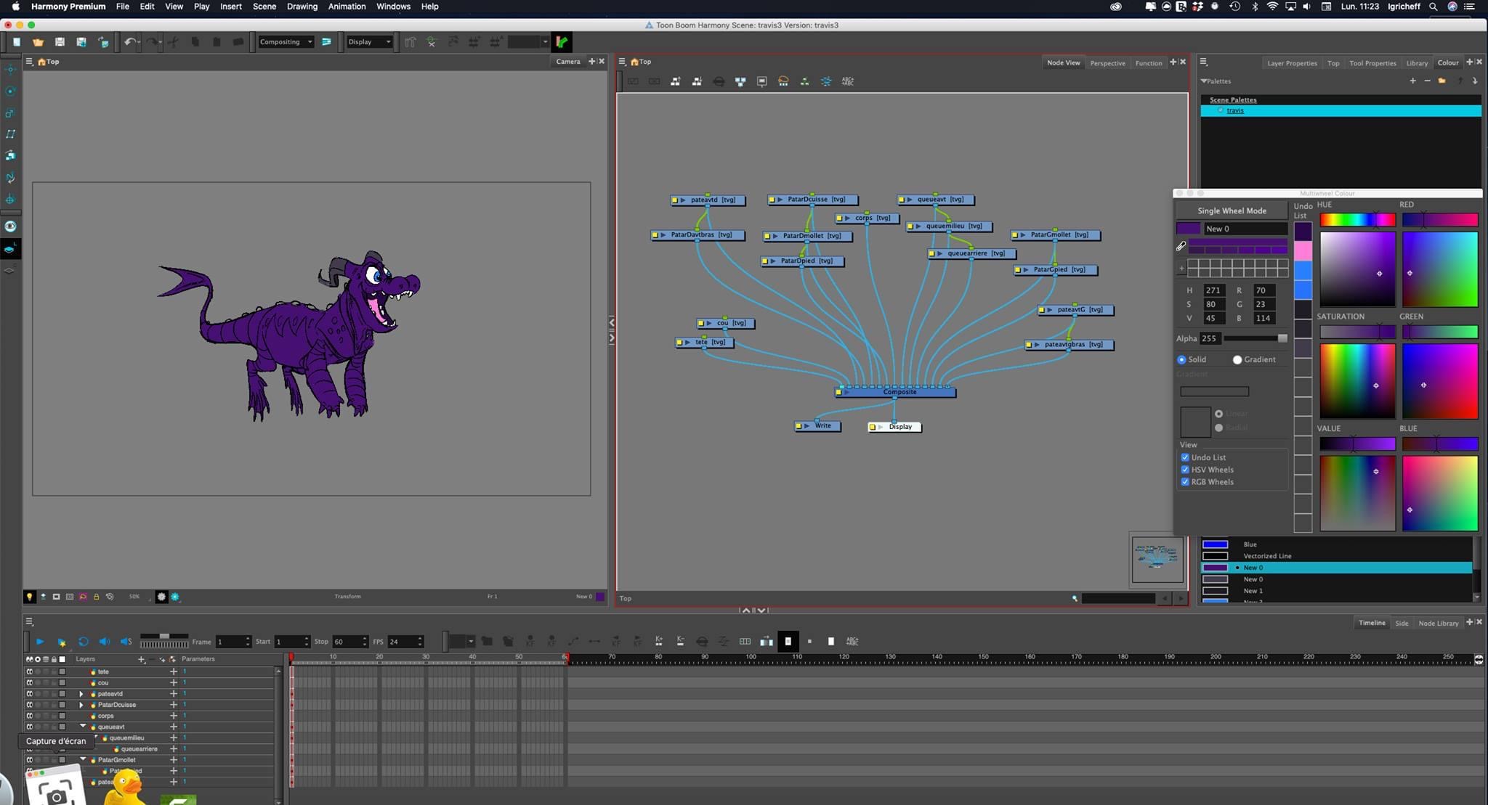Viewport: 1488px width, 805px height.
Task: Collapse the queueavt layer group
Action: click(x=83, y=727)
